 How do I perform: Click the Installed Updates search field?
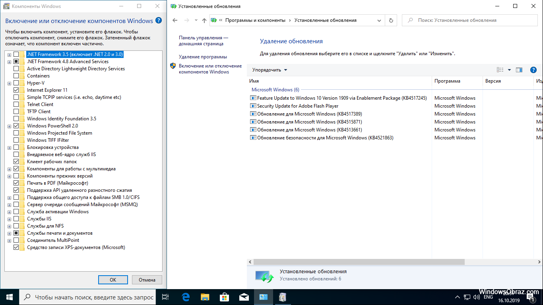click(x=470, y=20)
